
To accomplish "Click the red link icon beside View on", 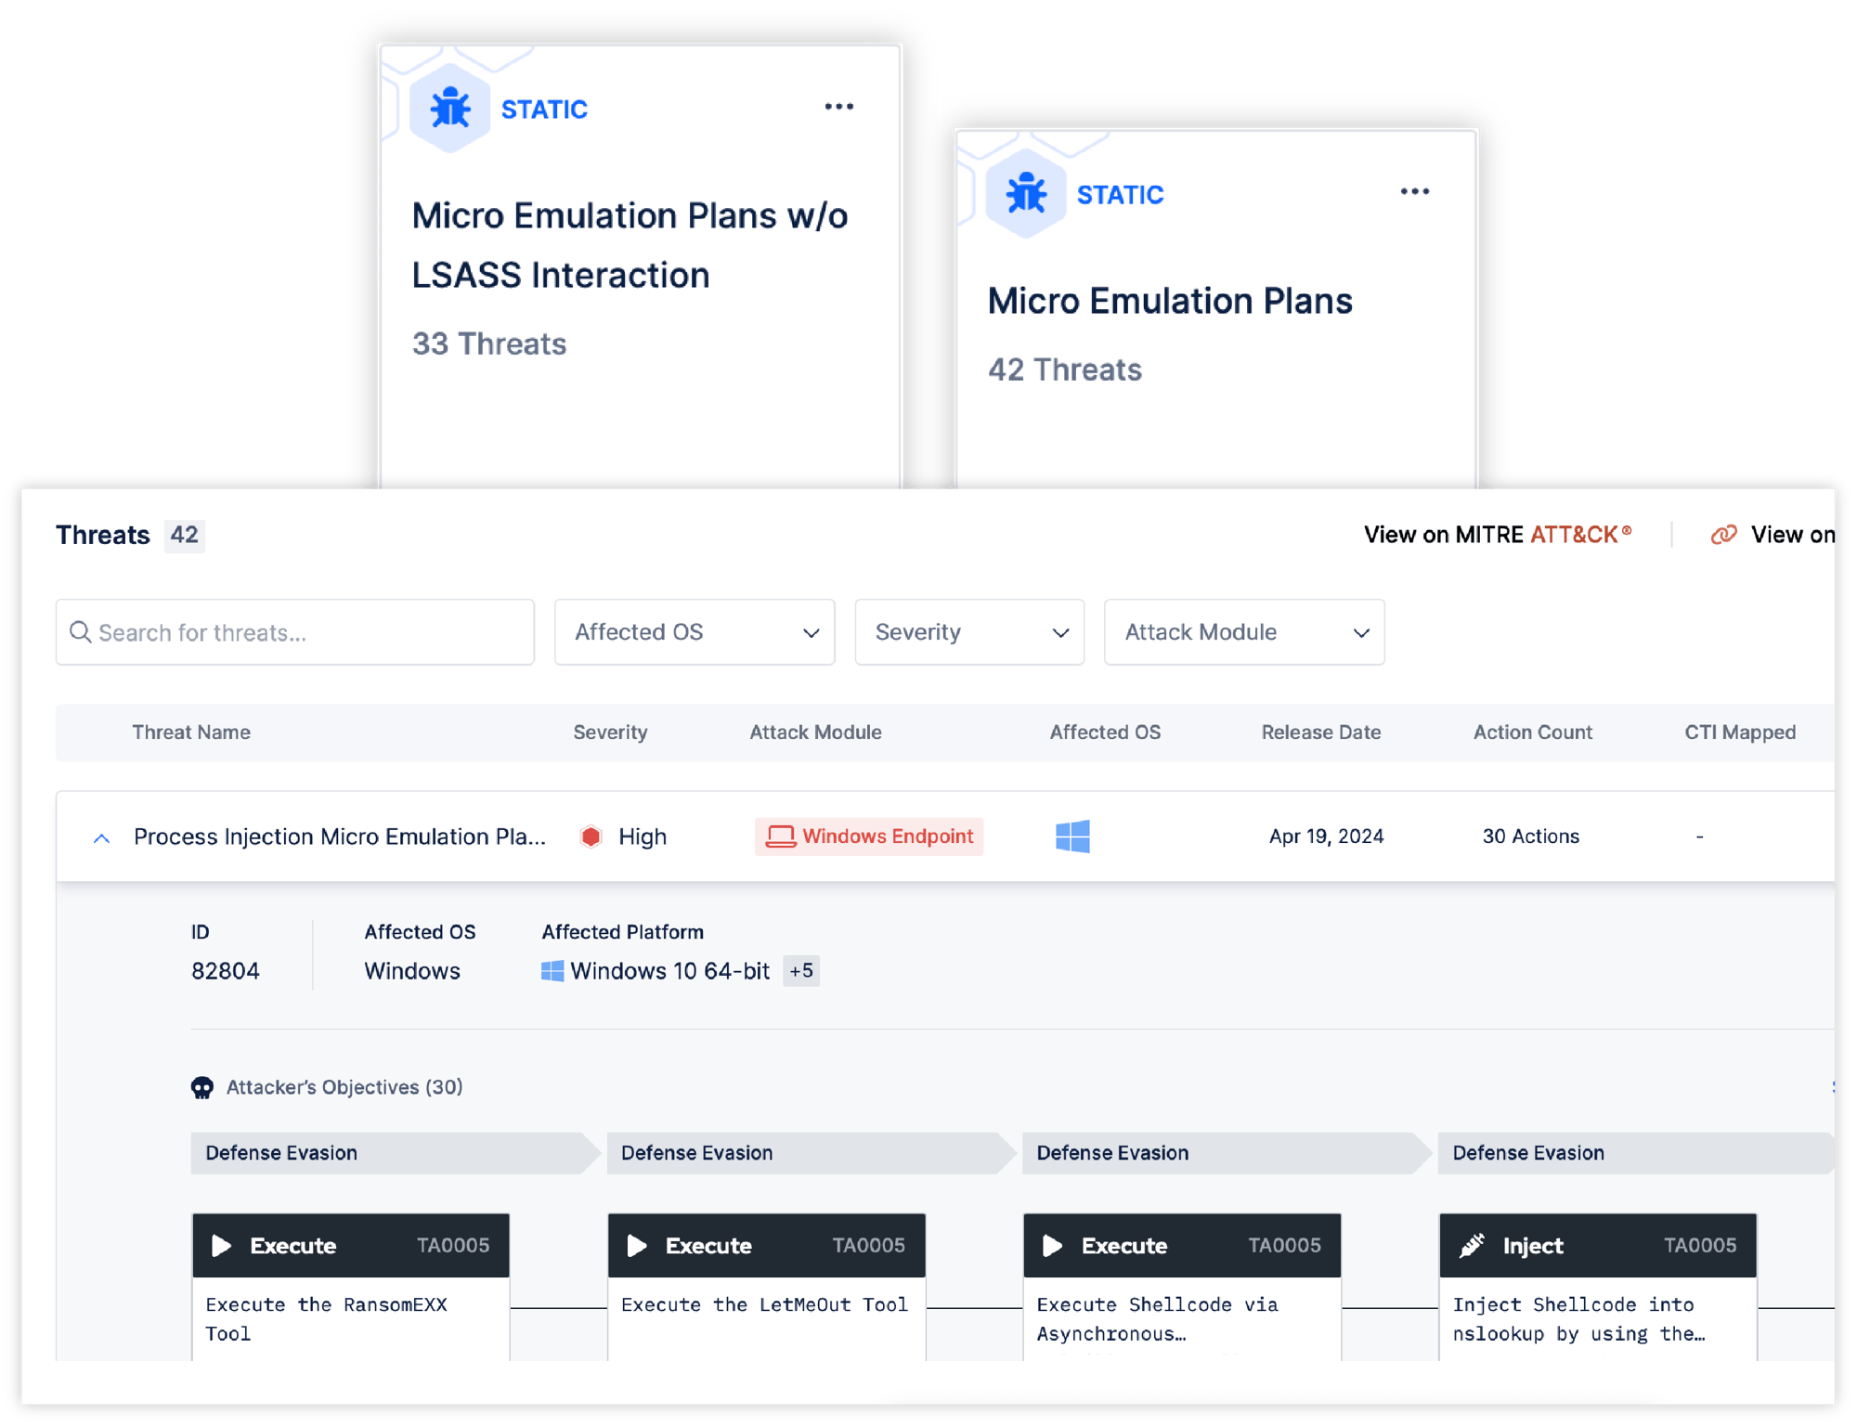I will coord(1723,535).
